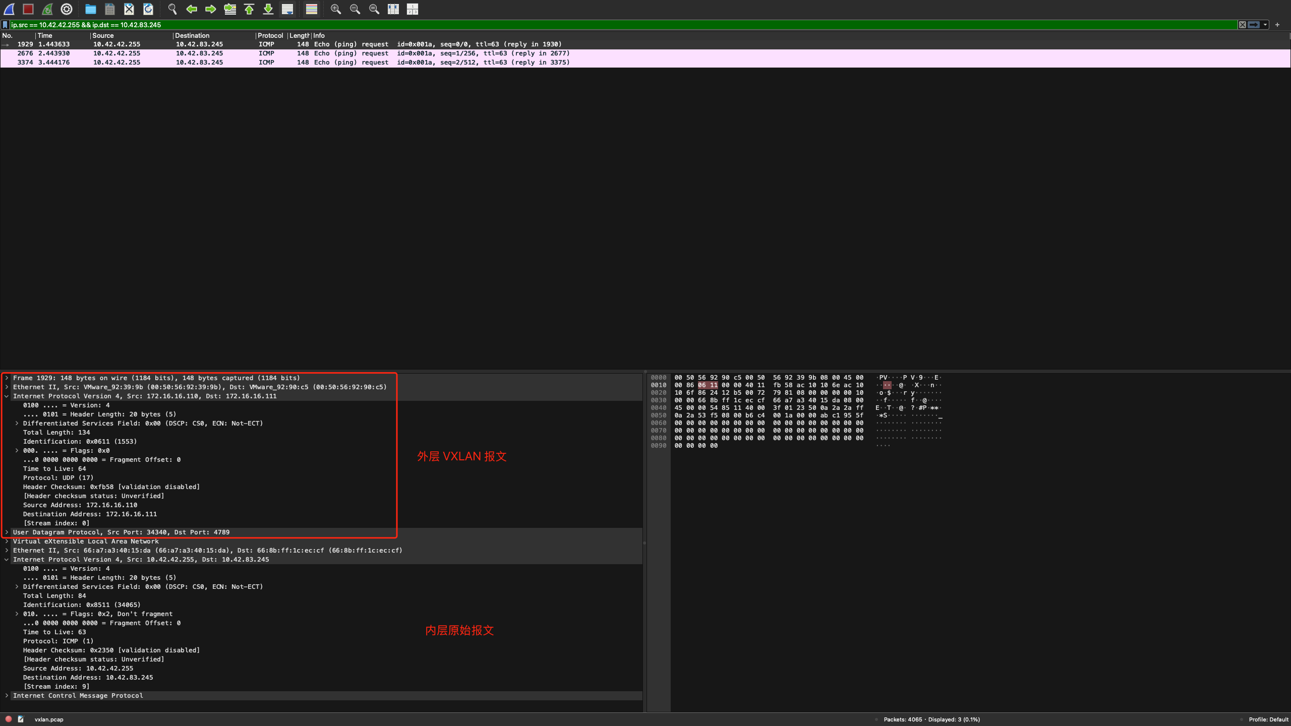Clear the display filter with the X button

coord(1243,25)
